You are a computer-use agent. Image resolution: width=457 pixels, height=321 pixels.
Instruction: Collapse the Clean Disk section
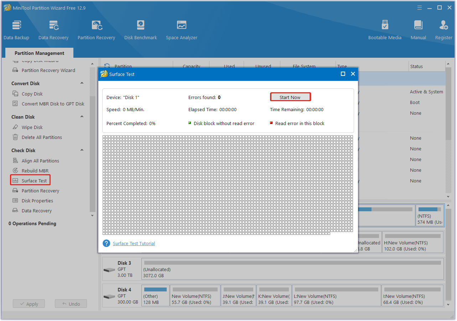tap(82, 117)
